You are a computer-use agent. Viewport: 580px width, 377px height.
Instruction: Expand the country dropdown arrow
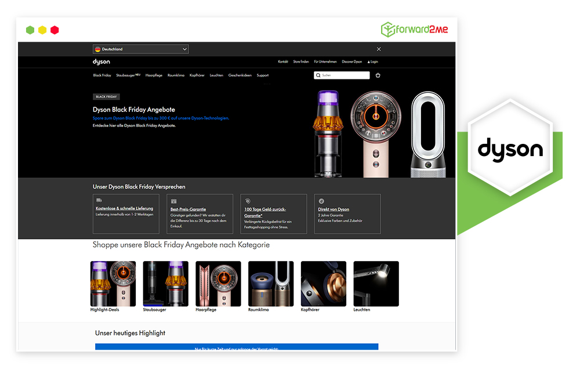184,49
